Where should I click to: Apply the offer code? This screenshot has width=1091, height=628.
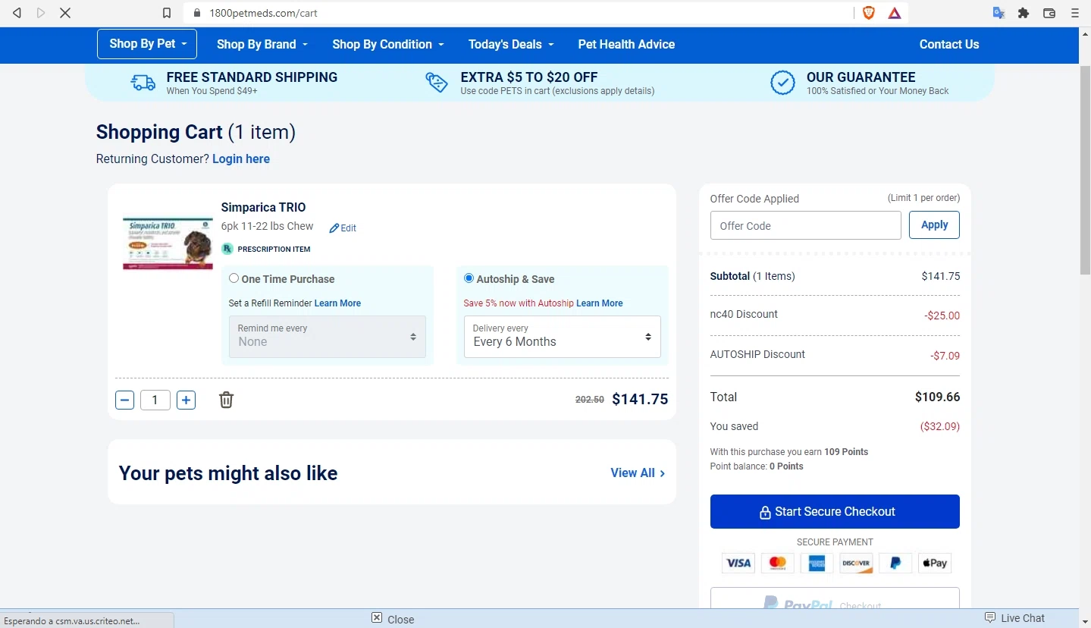point(934,225)
